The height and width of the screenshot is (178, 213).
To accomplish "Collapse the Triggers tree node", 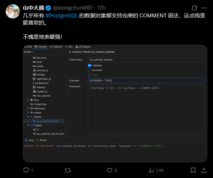I will coord(28,125).
